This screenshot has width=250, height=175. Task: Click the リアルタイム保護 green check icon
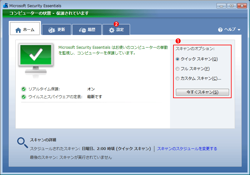(x=24, y=89)
